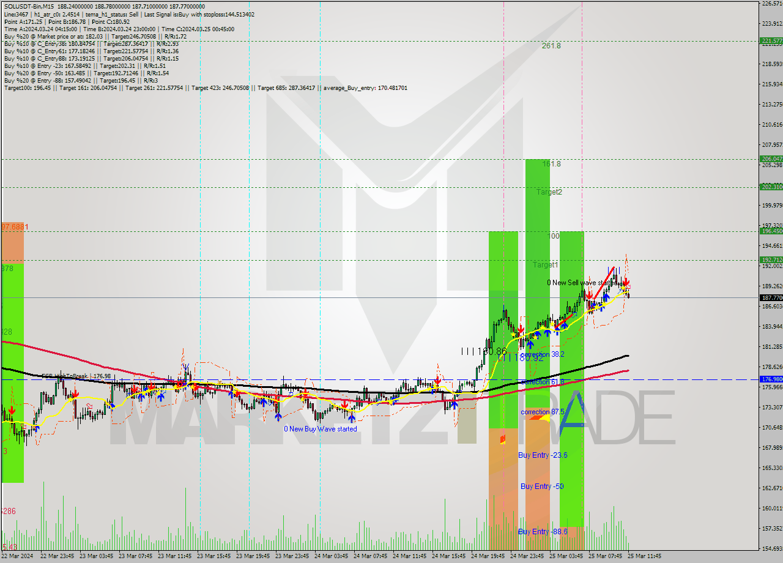Click the "Buy %10 @ C_Entry61: 177.18246" line
The width and height of the screenshot is (783, 563).
click(91, 51)
